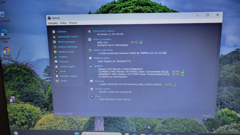Image resolution: width=240 pixels, height=135 pixels.
Task: Open the Grafika heading in summary
Action: (x=98, y=66)
